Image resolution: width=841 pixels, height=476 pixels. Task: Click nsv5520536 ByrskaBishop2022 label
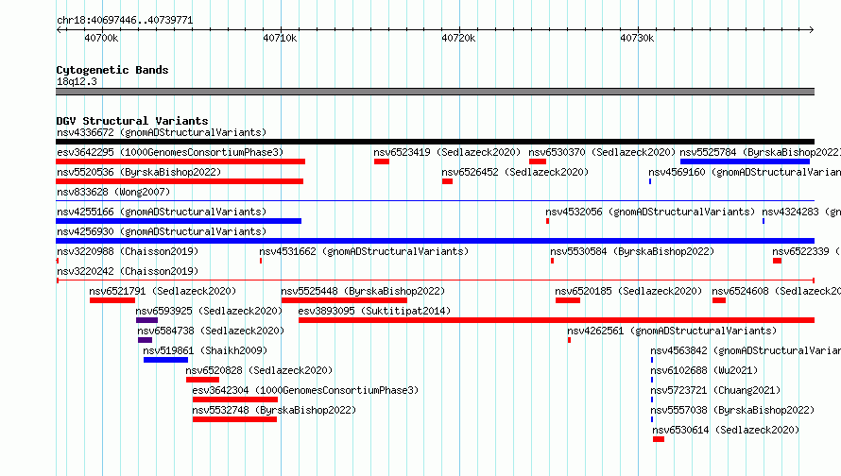[x=139, y=172]
